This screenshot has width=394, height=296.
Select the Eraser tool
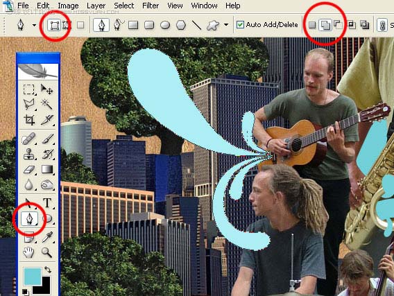29,169
